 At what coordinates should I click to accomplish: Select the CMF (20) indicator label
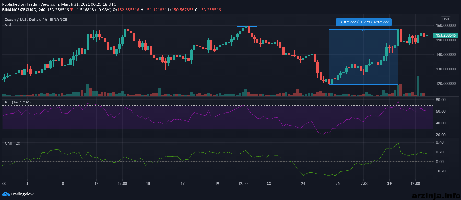click(13, 143)
